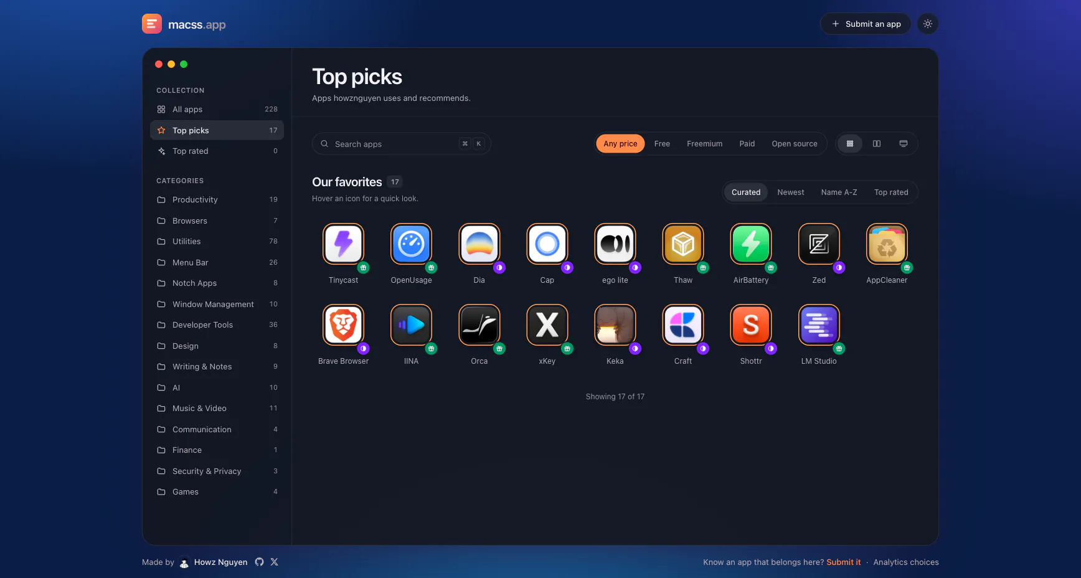Open All apps collection
Screen dimensions: 1081x578
[x=217, y=109]
